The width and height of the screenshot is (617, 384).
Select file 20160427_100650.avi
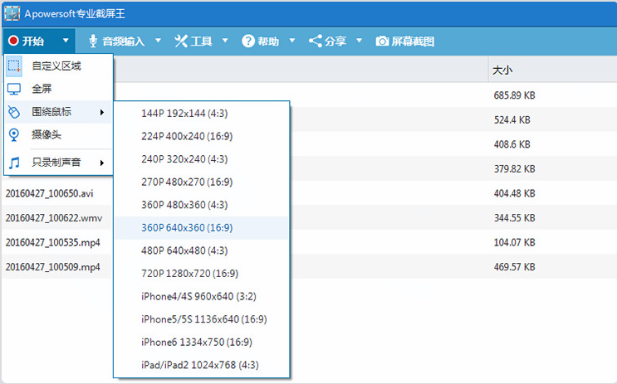(x=50, y=193)
